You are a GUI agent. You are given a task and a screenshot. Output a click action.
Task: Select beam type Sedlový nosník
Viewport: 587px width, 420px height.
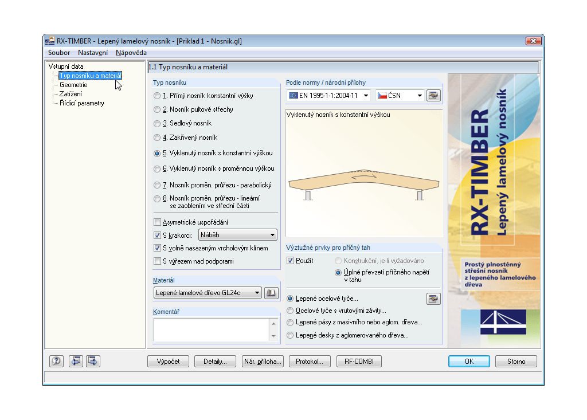(x=156, y=123)
